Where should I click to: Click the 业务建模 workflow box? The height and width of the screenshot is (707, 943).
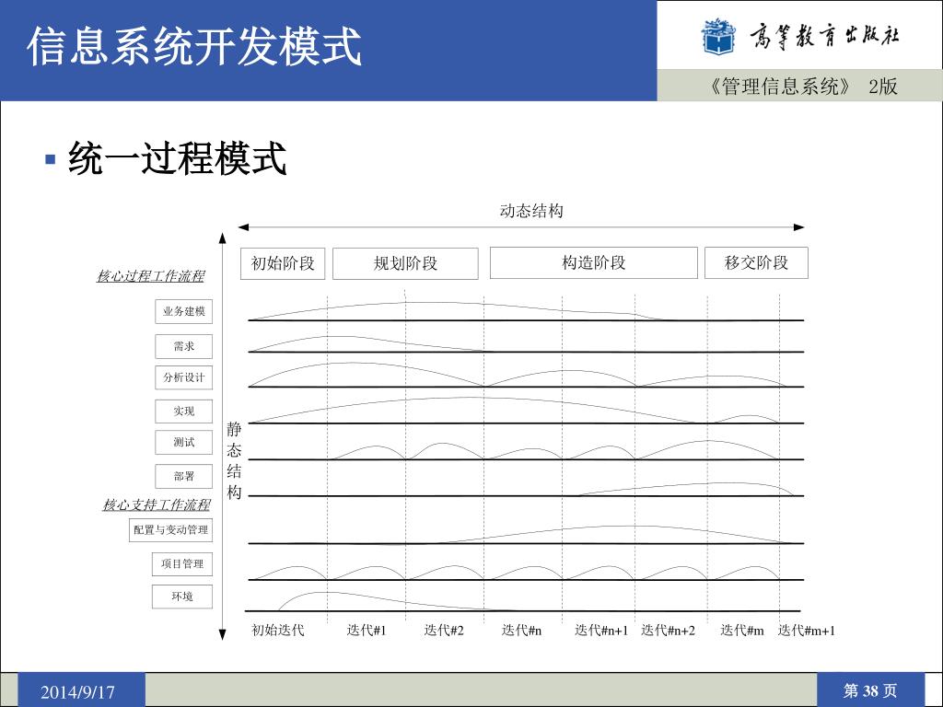(x=184, y=312)
